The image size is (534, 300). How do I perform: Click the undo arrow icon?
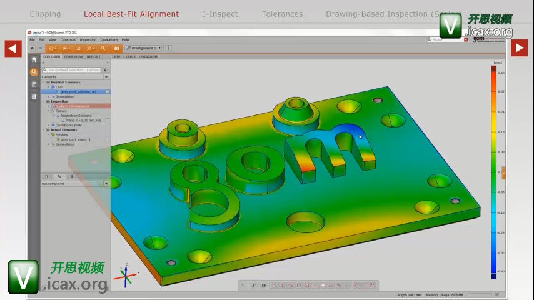[32, 48]
